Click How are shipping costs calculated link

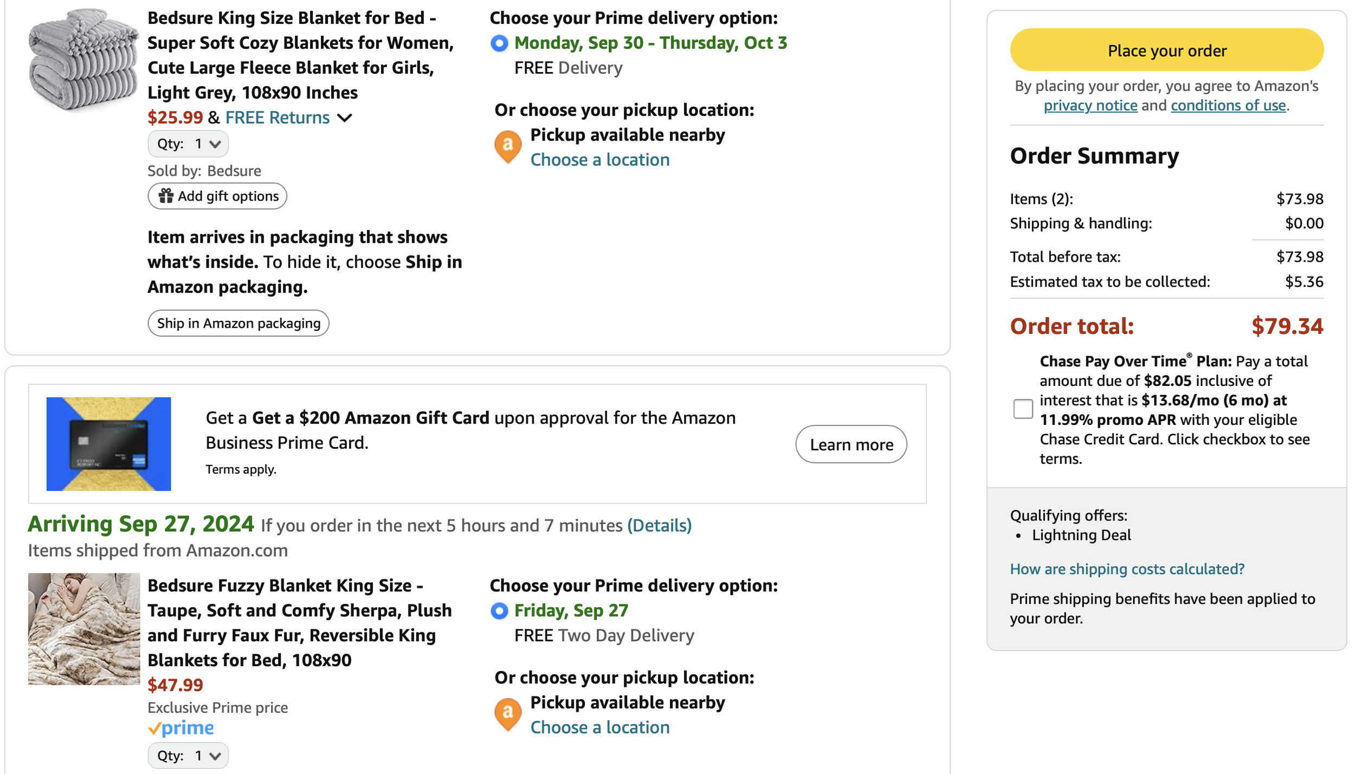pos(1127,569)
